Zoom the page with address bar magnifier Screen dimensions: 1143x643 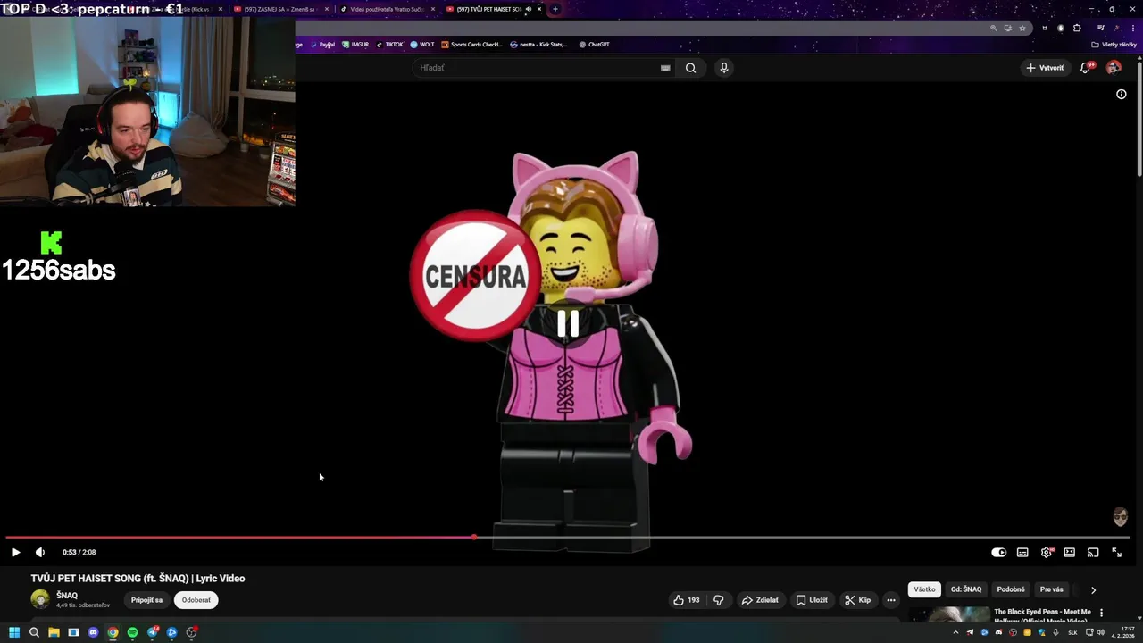point(993,28)
